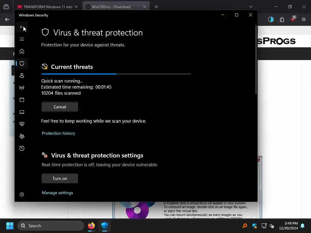Click the Current threats heading
Screen dimensions: 311x233
72,67
